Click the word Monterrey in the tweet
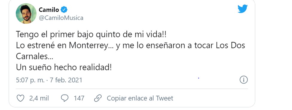Image resolution: width=292 pixels, height=110 pixels. tap(89, 46)
